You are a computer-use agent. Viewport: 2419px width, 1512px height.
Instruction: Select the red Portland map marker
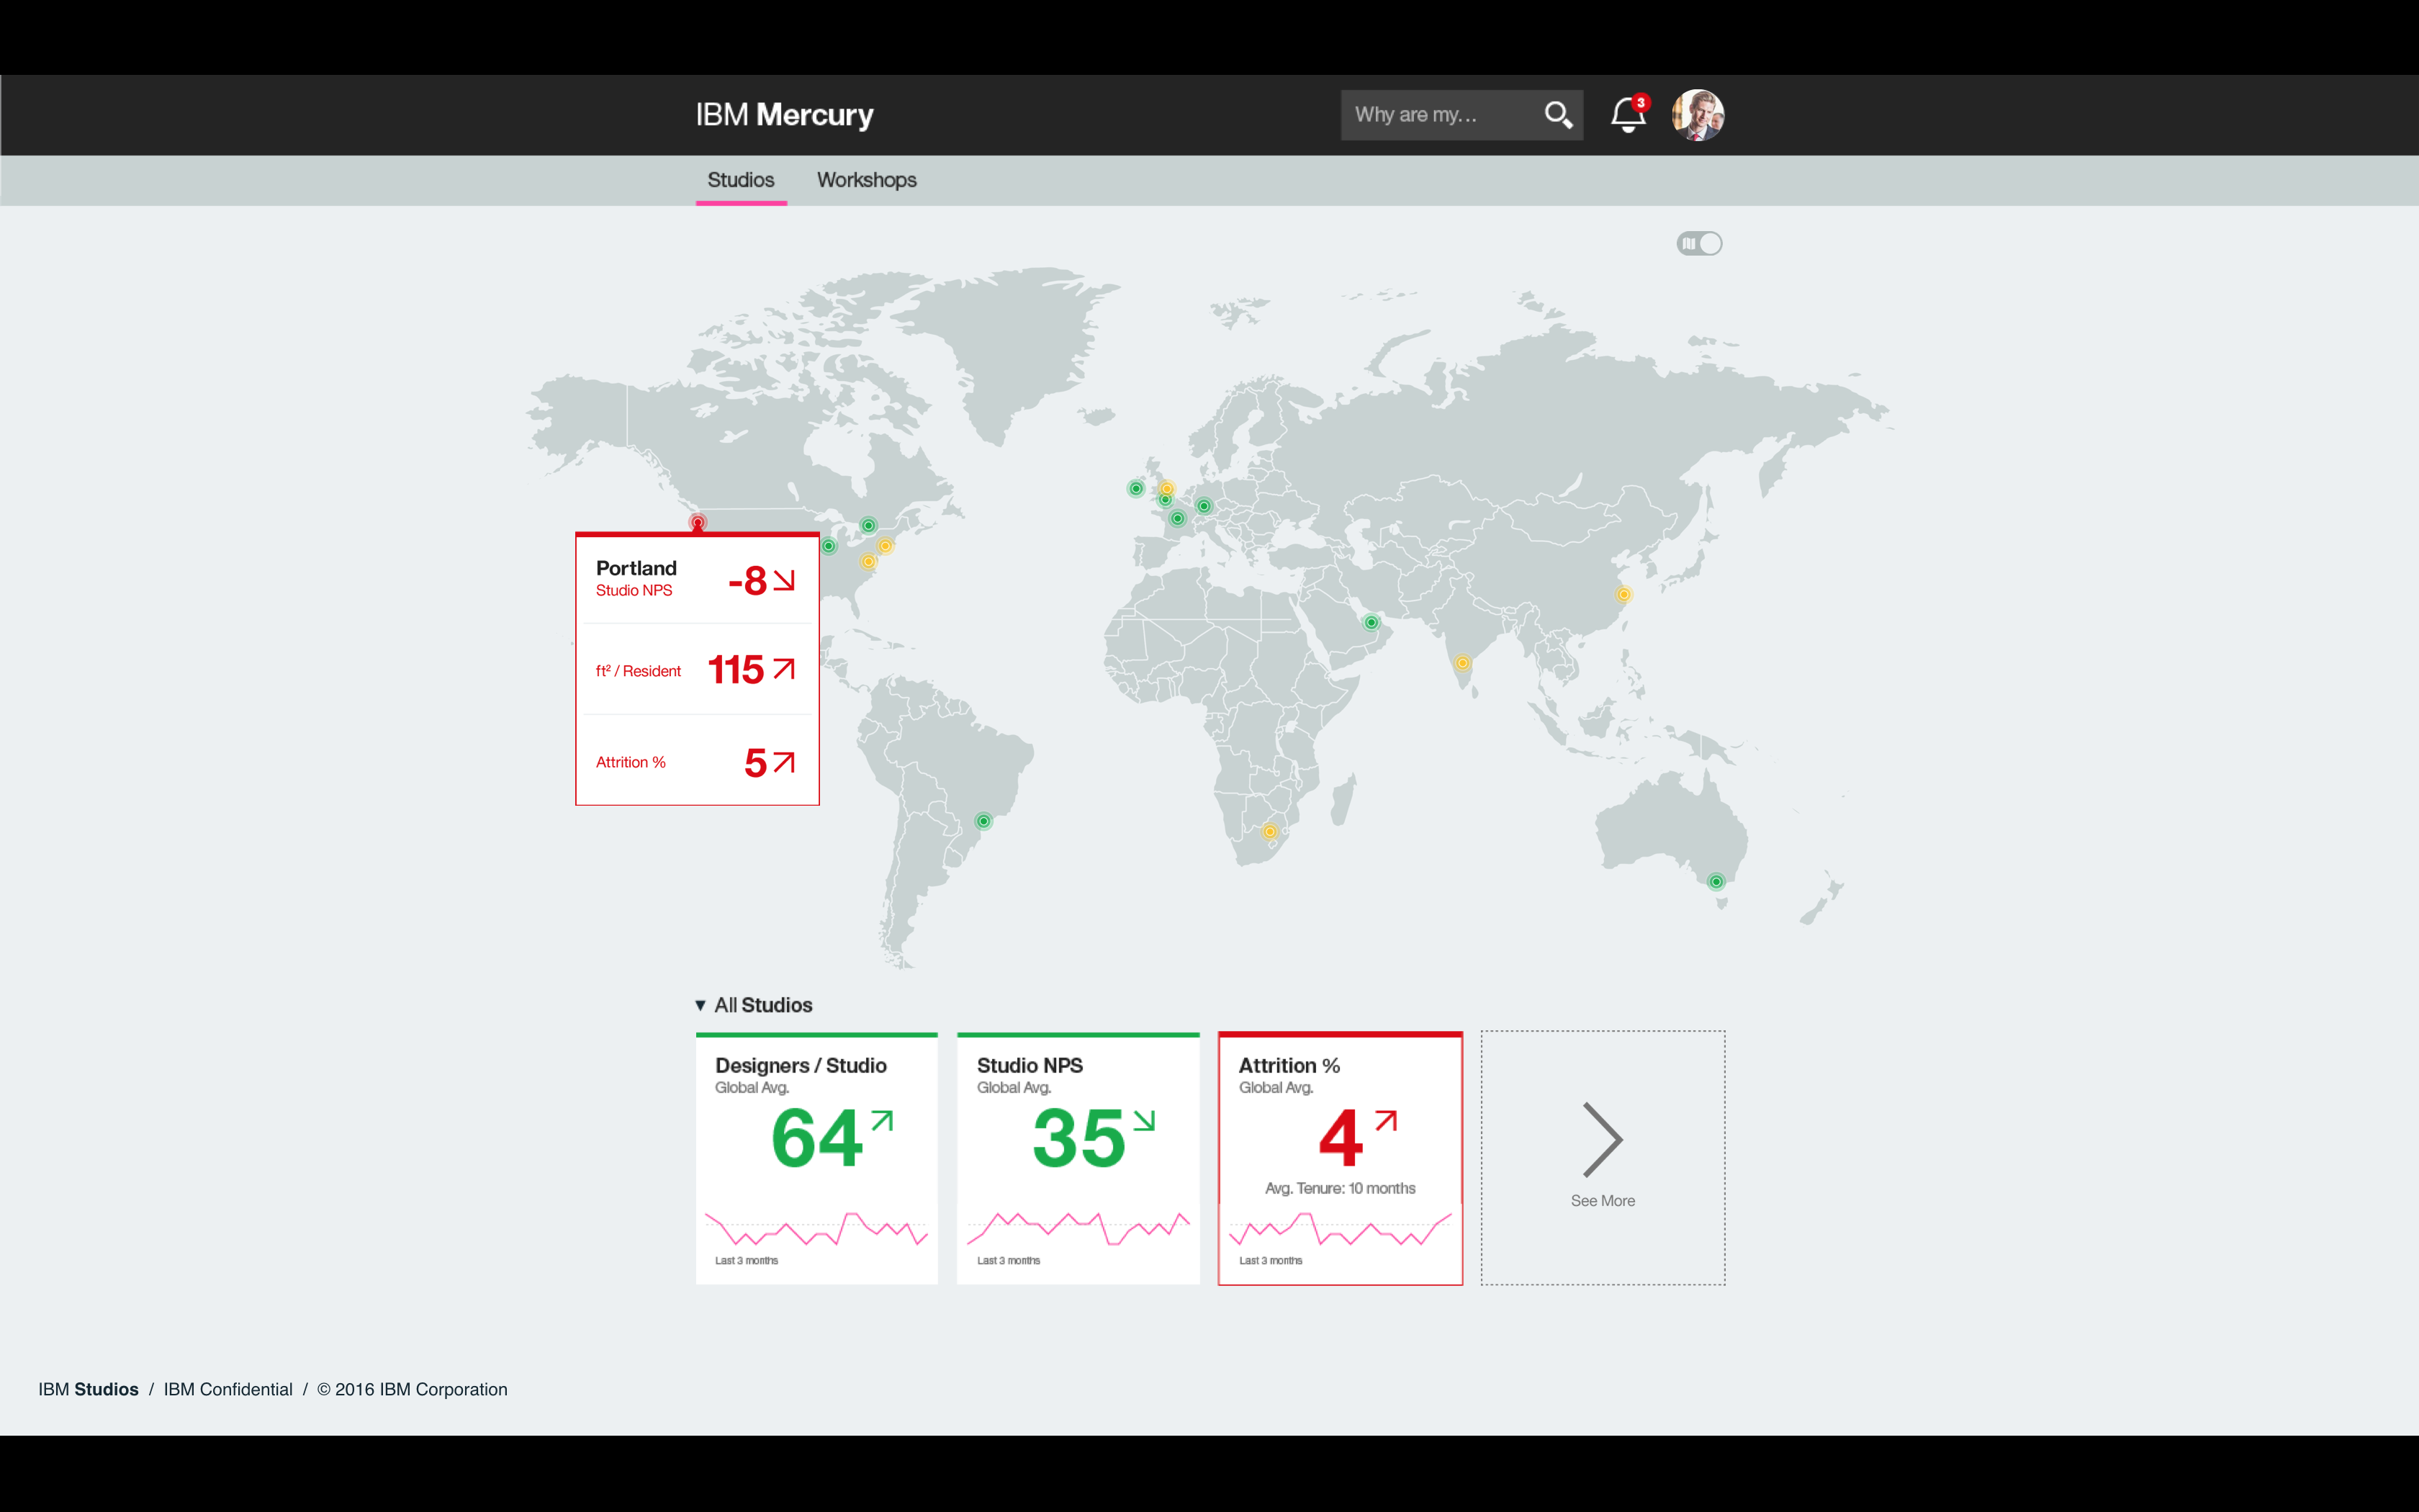point(698,522)
